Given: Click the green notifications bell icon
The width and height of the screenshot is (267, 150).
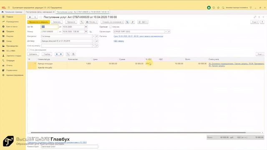Looking at the screenshot, I should coord(209,7).
